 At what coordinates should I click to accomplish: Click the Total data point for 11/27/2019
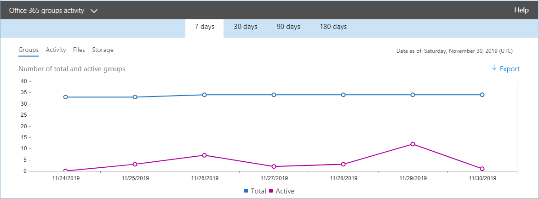tap(274, 95)
